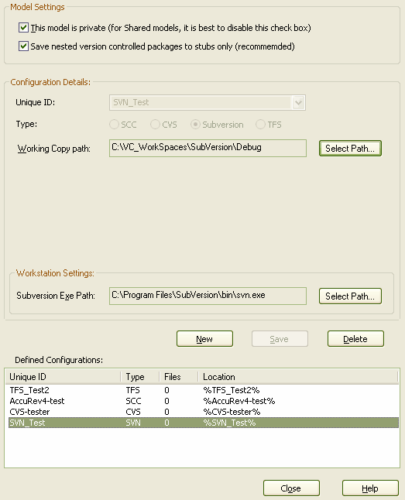This screenshot has width=405, height=500.
Task: Click the Save configuration button
Action: (x=280, y=339)
